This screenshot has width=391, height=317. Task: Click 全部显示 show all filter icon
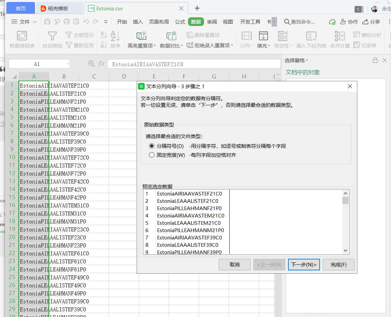(x=79, y=35)
